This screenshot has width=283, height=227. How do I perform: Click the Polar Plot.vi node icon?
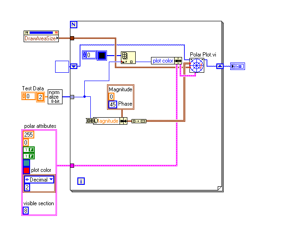click(197, 65)
